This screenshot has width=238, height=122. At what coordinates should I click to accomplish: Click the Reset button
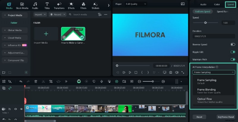199,117
